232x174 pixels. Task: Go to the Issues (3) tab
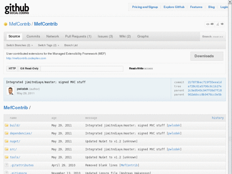click(105, 36)
